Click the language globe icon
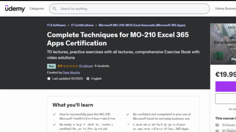 click(x=88, y=78)
